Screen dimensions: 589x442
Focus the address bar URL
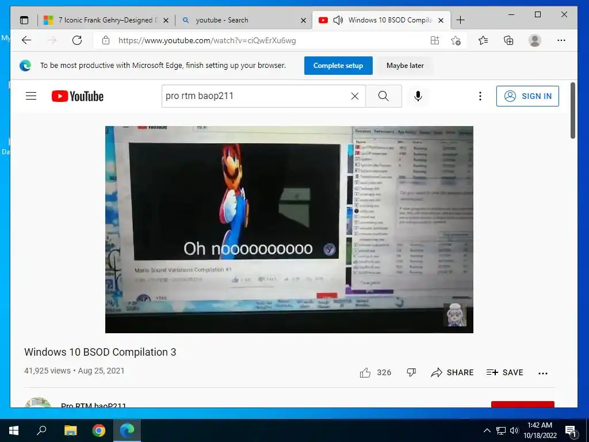pyautogui.click(x=207, y=41)
